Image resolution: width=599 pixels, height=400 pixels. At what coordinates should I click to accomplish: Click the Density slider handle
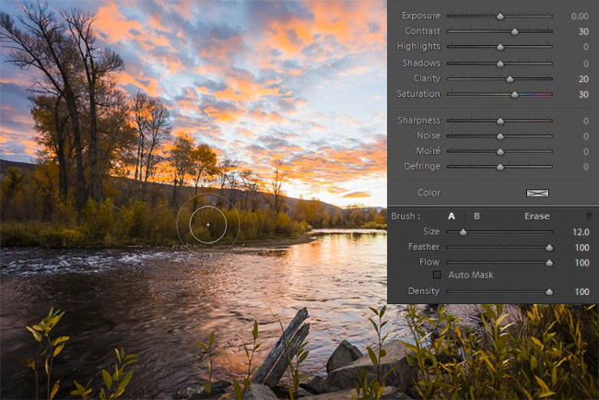(x=549, y=292)
